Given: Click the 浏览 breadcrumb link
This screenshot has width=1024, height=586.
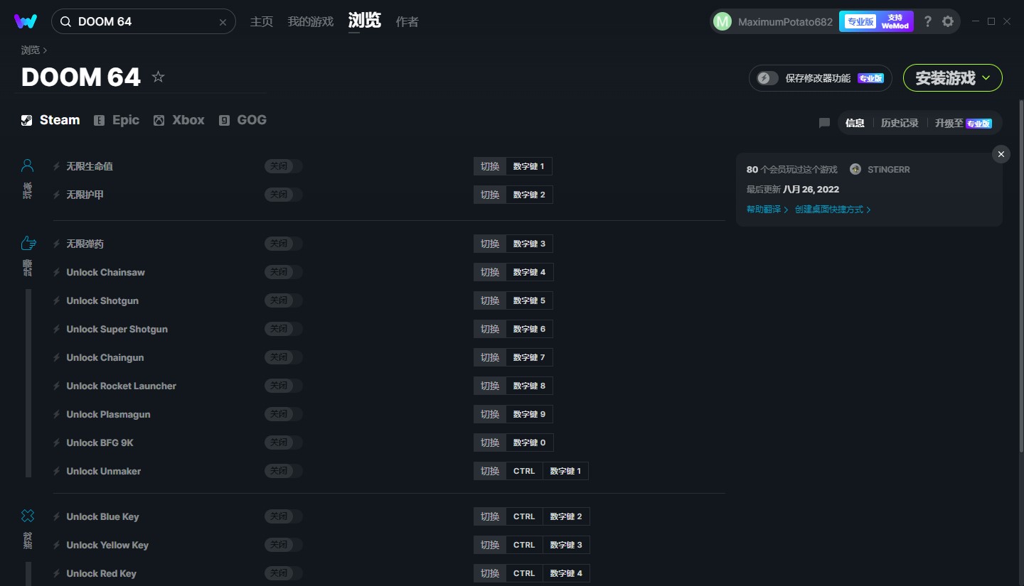Looking at the screenshot, I should click(x=31, y=50).
